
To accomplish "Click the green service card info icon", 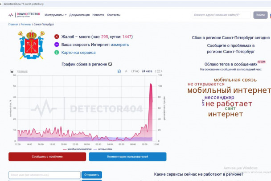I will tap(57, 53).
